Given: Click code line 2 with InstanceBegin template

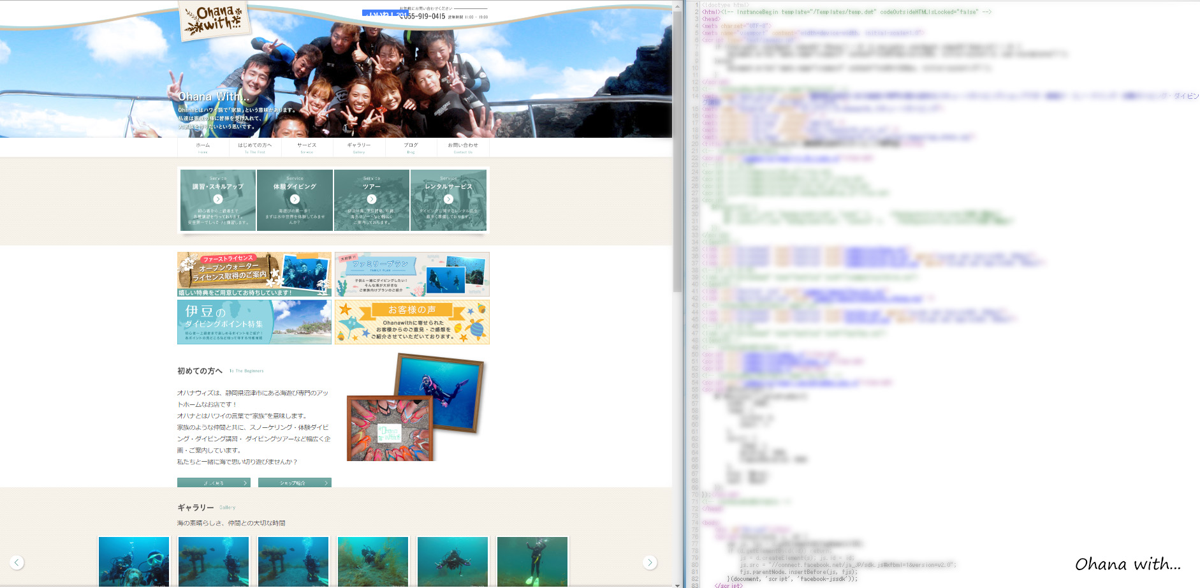Looking at the screenshot, I should 847,12.
